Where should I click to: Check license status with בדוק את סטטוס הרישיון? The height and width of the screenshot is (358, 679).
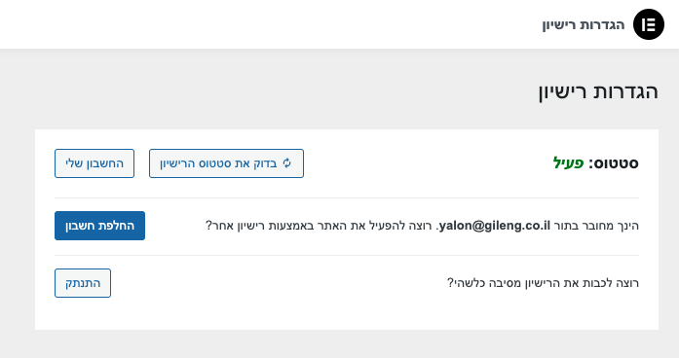pos(226,163)
